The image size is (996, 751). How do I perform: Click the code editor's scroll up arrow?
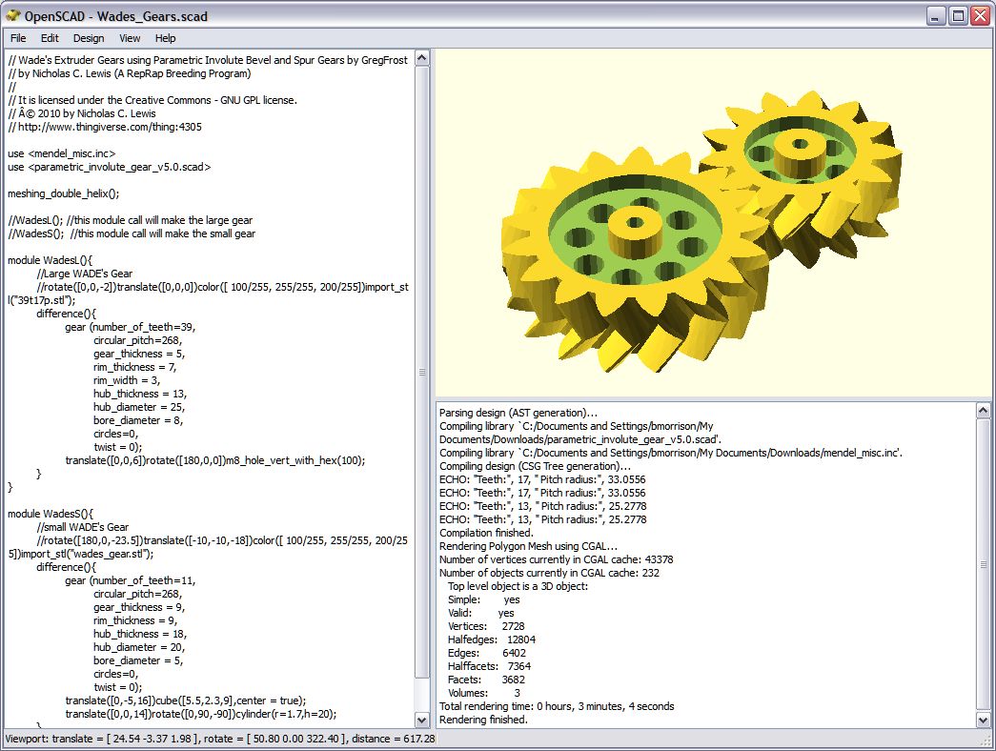pyautogui.click(x=423, y=58)
